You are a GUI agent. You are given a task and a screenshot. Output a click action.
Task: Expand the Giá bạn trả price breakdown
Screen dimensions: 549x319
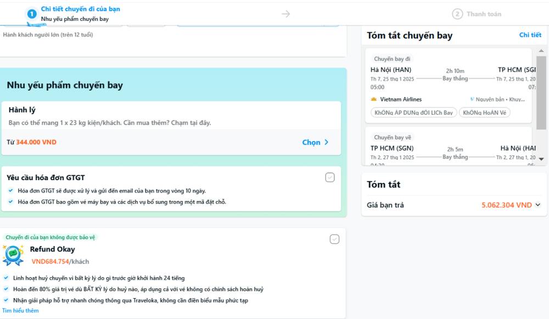[537, 205]
